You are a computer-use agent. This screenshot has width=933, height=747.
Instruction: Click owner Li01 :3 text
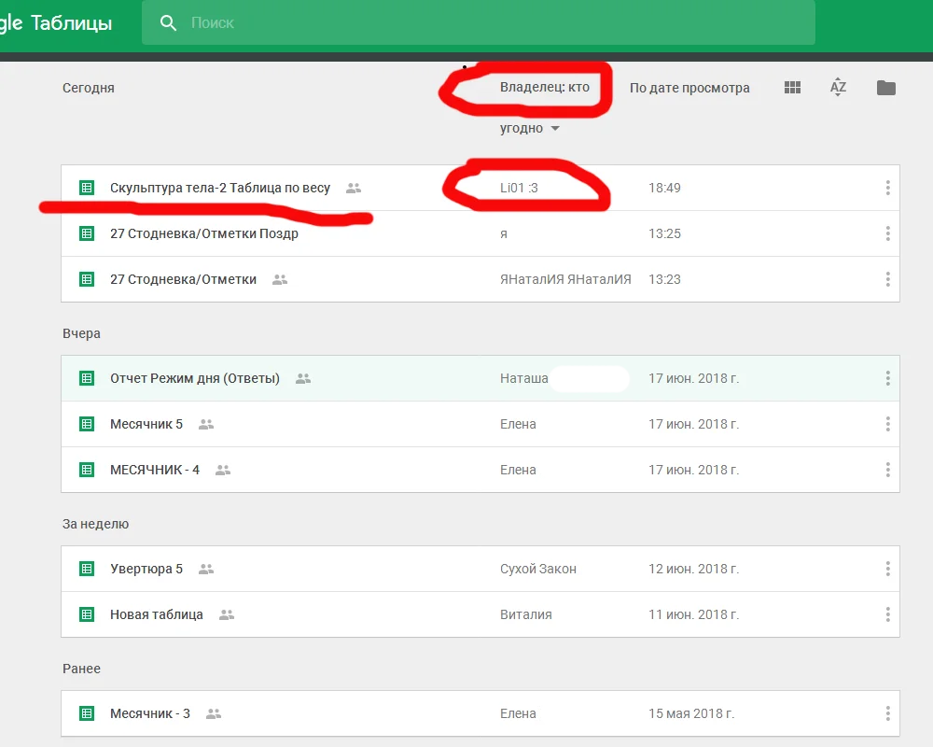pyautogui.click(x=519, y=188)
